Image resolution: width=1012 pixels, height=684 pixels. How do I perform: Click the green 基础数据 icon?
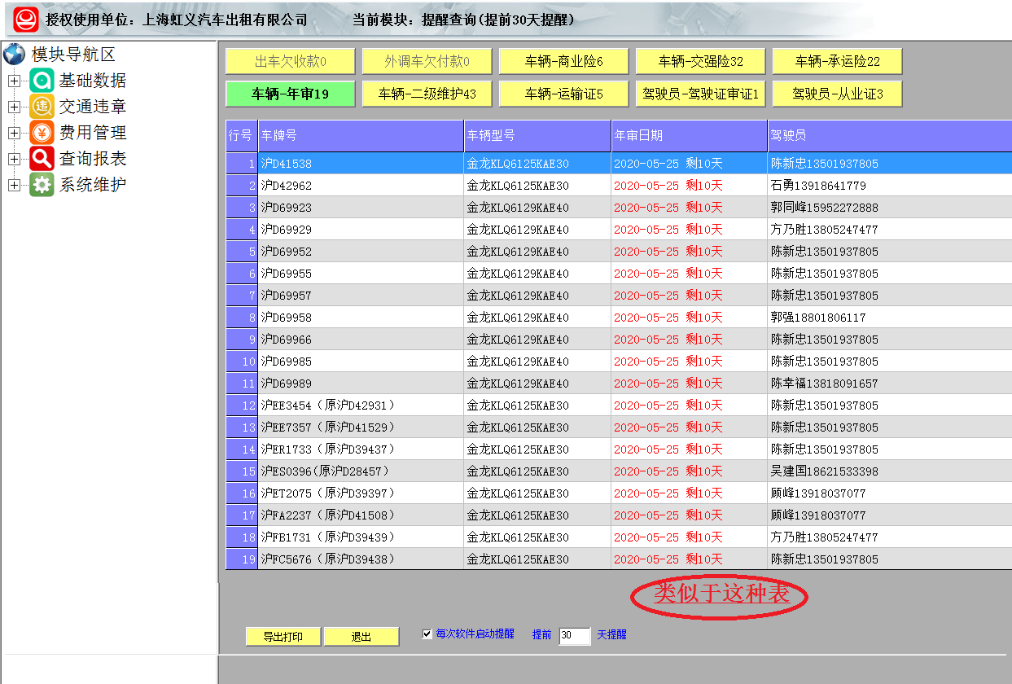[42, 81]
